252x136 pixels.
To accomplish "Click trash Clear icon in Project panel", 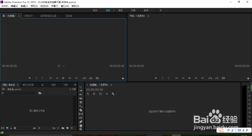I will [72, 128].
